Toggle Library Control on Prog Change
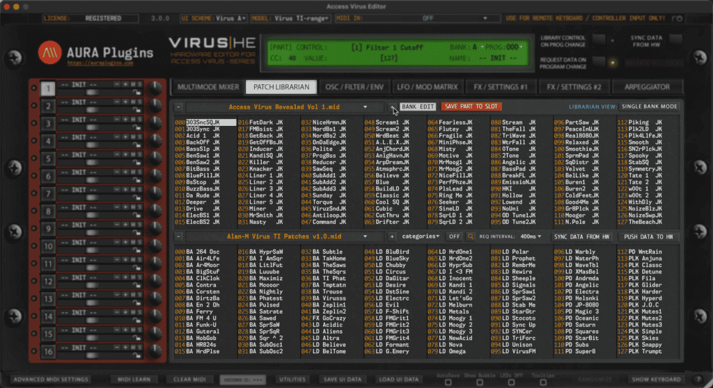This screenshot has height=388, width=713. pos(599,40)
